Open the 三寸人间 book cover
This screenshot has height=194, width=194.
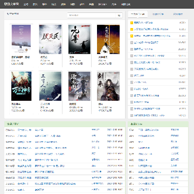click(x=50, y=86)
